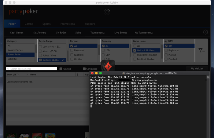This screenshot has width=214, height=138.
Task: Uncheck the Format All checkbox
Action: [x=72, y=46]
